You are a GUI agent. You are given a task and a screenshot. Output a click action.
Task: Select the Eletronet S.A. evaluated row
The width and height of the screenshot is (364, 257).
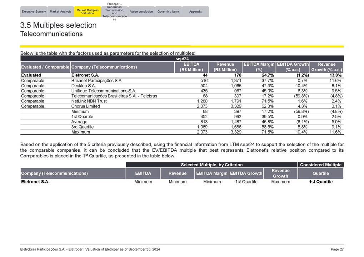(85, 76)
